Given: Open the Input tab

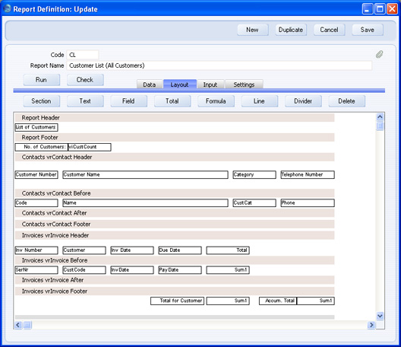Looking at the screenshot, I should [210, 84].
